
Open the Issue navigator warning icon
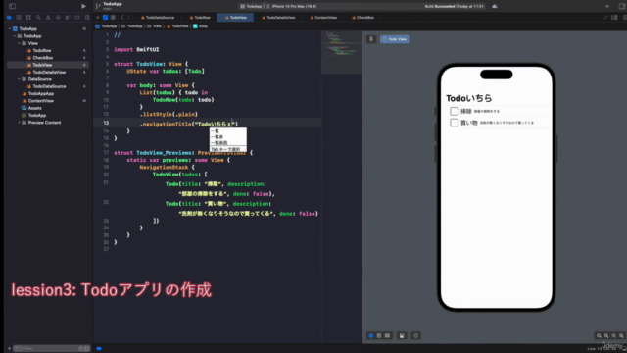click(48, 18)
